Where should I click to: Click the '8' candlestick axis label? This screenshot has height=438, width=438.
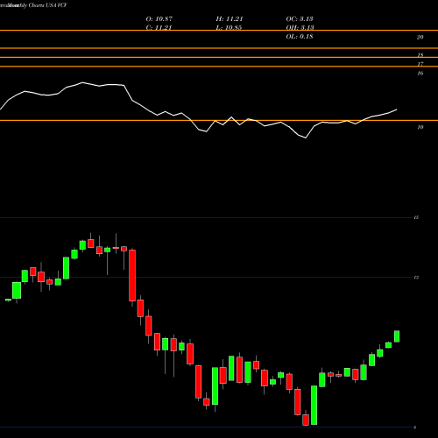[x=415, y=427]
